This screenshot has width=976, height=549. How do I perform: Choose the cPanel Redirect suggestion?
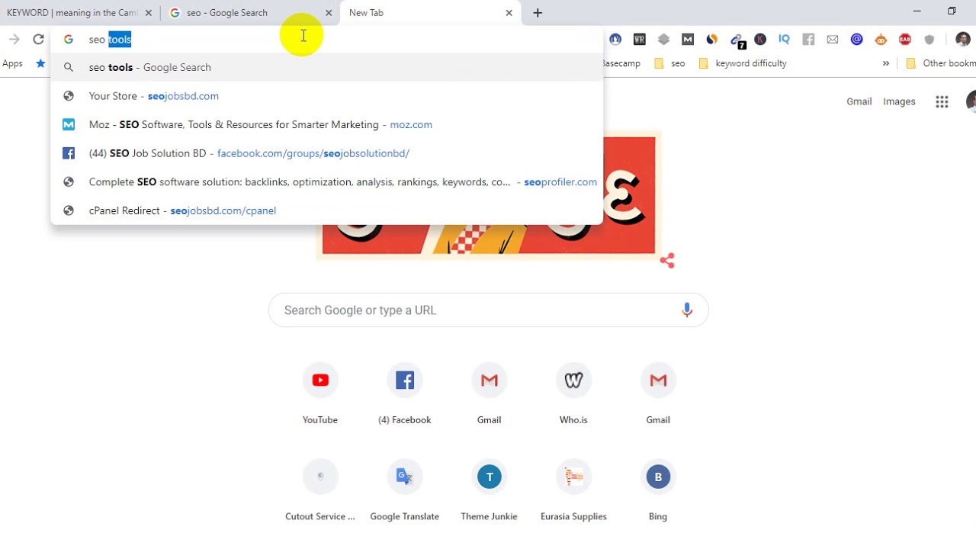click(x=326, y=210)
